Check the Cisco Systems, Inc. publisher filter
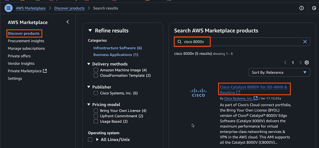The image size is (319, 148). tap(96, 93)
